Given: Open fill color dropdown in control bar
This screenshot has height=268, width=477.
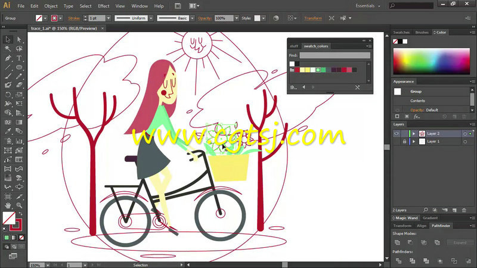Looking at the screenshot, I should click(45, 18).
